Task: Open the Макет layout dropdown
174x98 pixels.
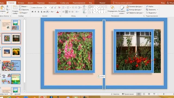Action: coord(23,7)
